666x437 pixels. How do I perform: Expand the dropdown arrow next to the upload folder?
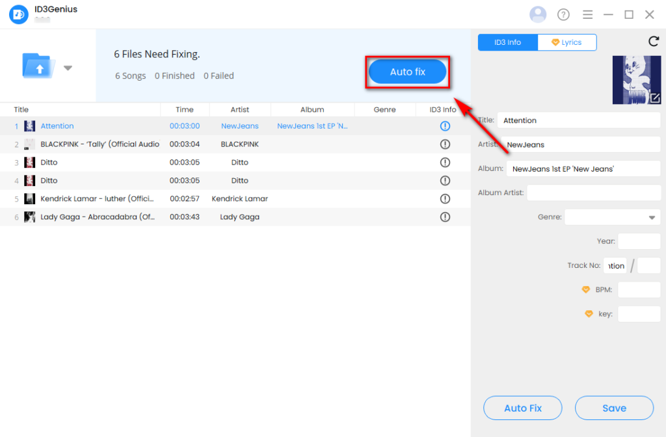[x=67, y=68]
